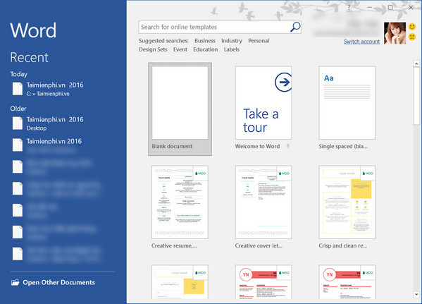Click the template list scrollbar thumb
This screenshot has width=422, height=304.
416,96
